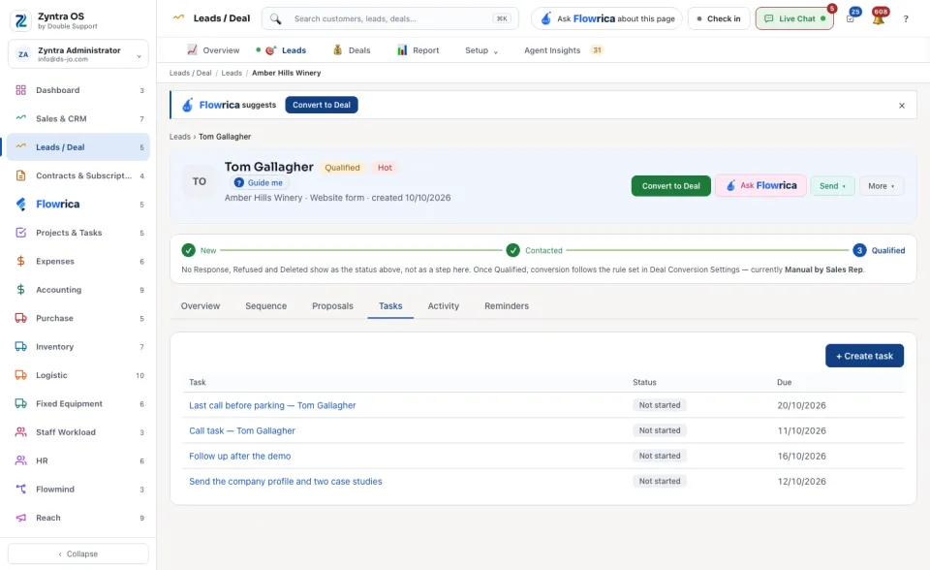Click the Fixed Equipment truck icon
This screenshot has height=570, width=930.
[20, 403]
